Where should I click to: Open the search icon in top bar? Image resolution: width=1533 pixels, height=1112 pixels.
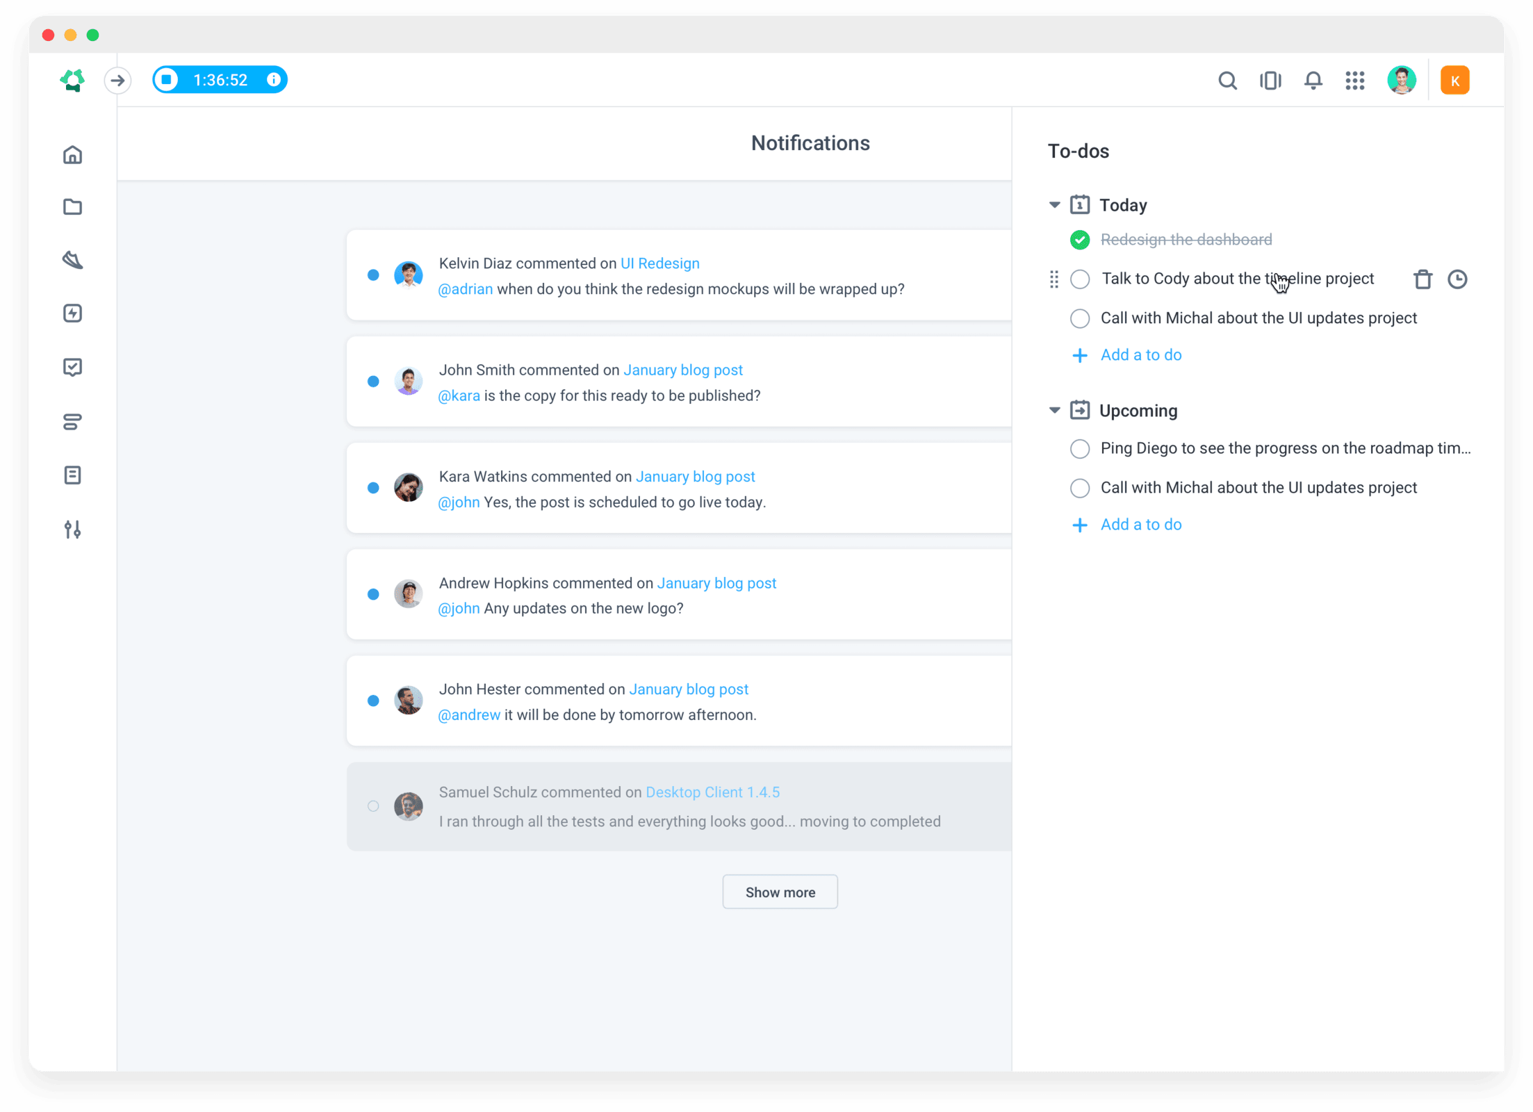(x=1227, y=81)
